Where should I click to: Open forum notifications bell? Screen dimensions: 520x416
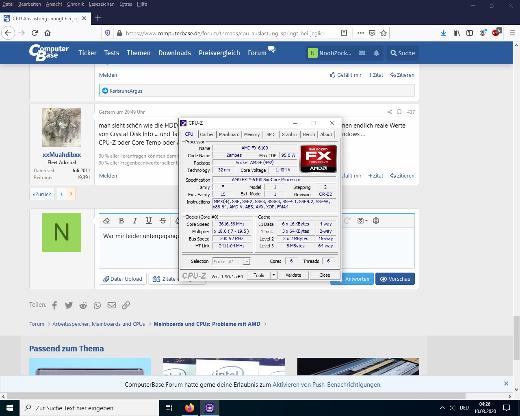click(376, 53)
